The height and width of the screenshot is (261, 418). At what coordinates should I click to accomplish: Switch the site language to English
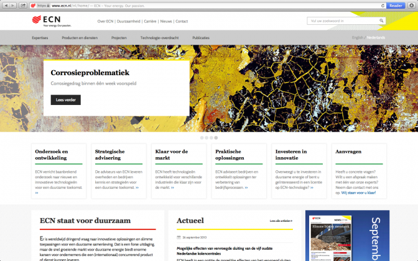(358, 37)
